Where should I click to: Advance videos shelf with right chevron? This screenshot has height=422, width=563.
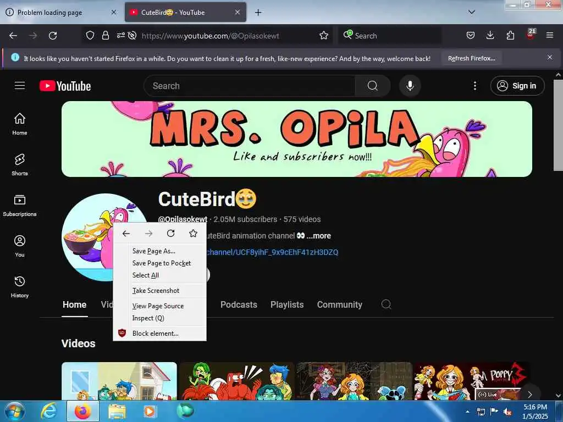(x=530, y=394)
